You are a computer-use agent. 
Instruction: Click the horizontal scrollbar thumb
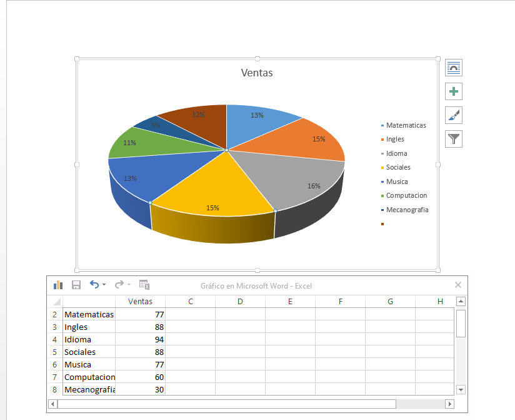227,404
